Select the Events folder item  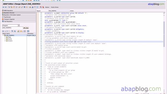[x=10, y=39]
